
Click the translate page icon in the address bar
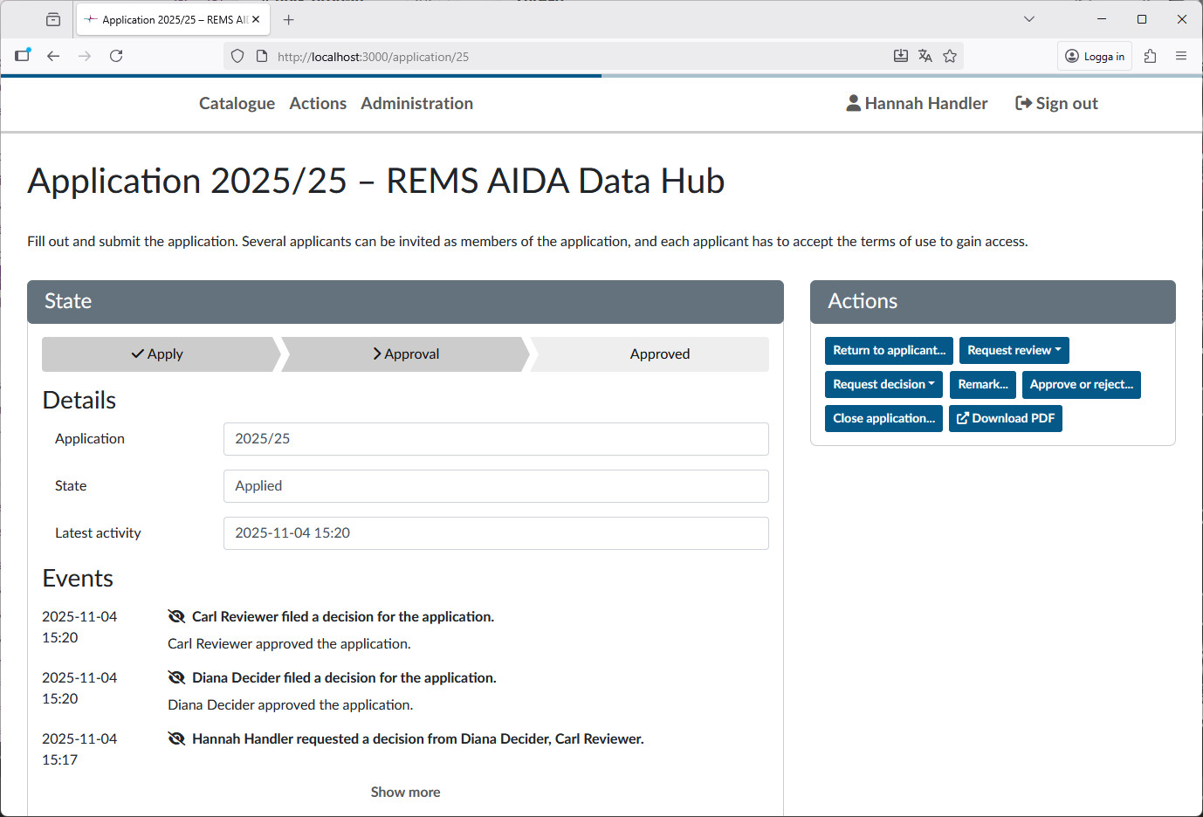click(x=925, y=55)
